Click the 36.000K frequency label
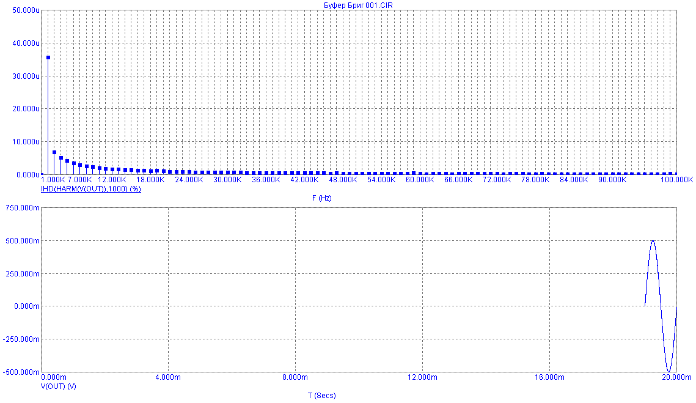Viewport: 696px width, 403px height. point(266,180)
